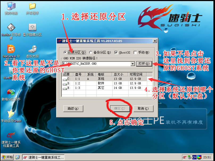Viewport: 215px width, 161px height.
Task: Click the Internet Explorer quick launch icon
Action: 18,157
